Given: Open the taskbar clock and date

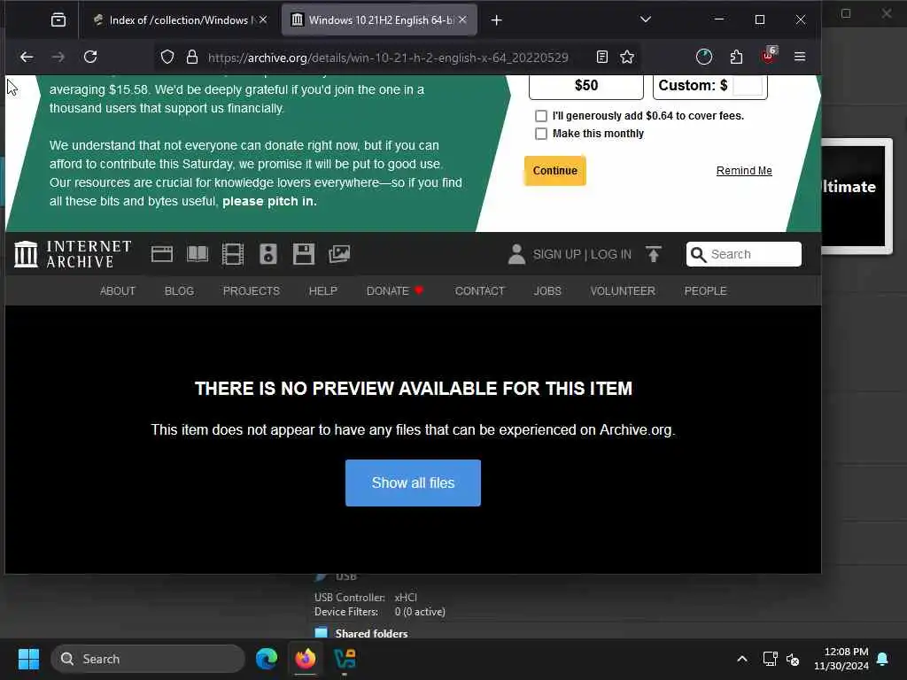Looking at the screenshot, I should click(841, 659).
